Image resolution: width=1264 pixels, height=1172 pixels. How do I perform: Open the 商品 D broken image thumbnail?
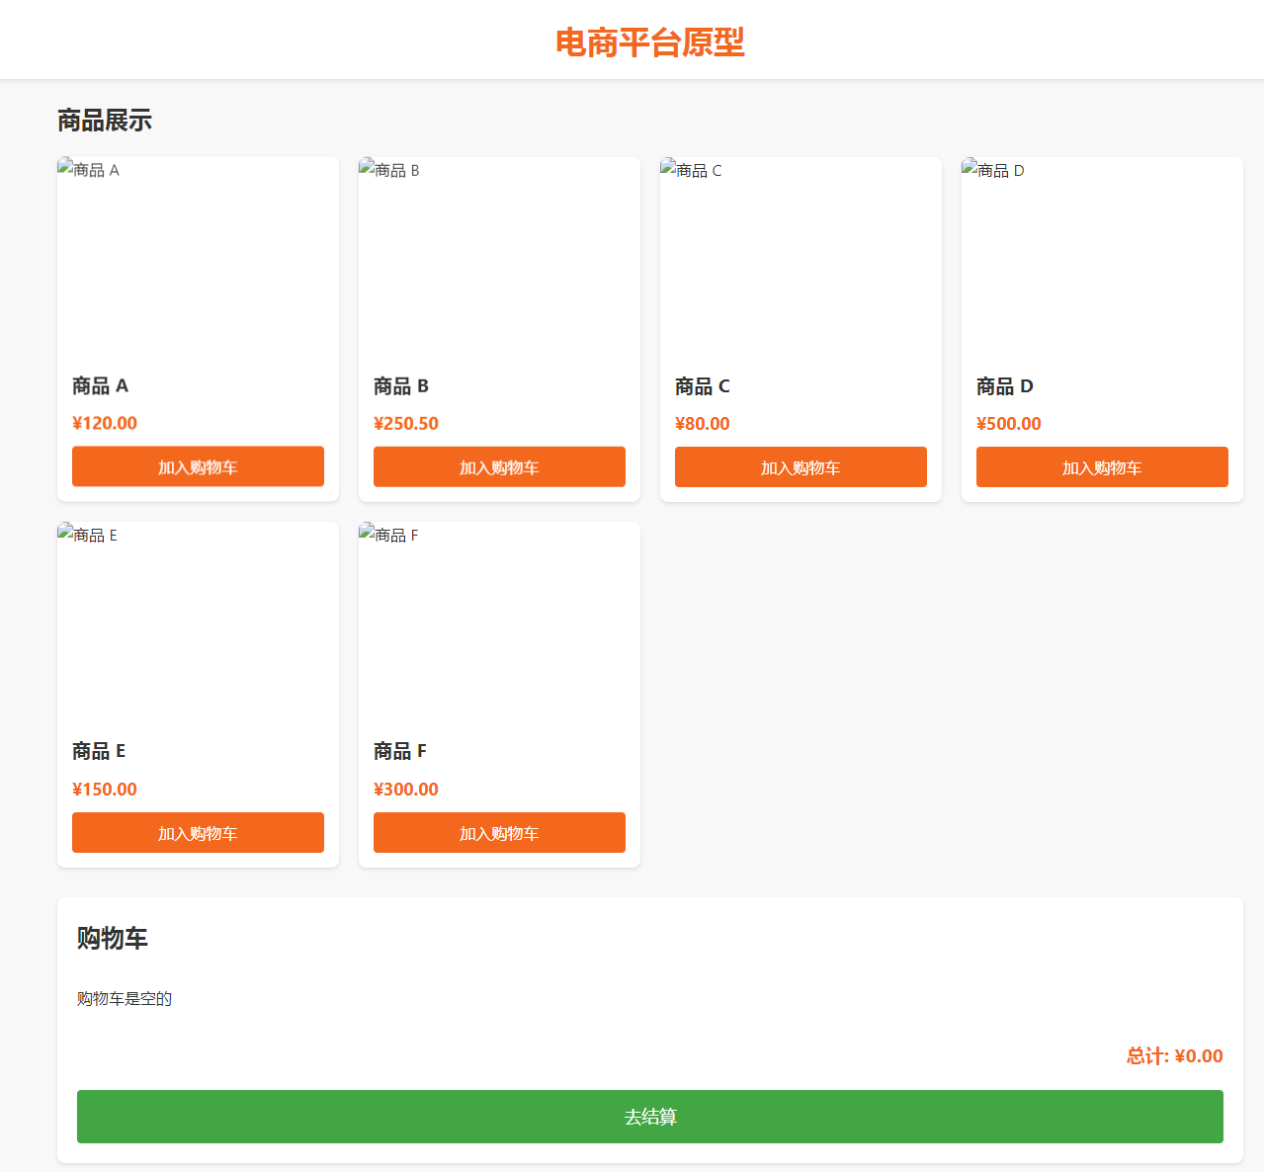(1102, 256)
